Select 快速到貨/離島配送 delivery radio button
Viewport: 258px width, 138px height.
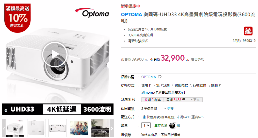(144, 117)
